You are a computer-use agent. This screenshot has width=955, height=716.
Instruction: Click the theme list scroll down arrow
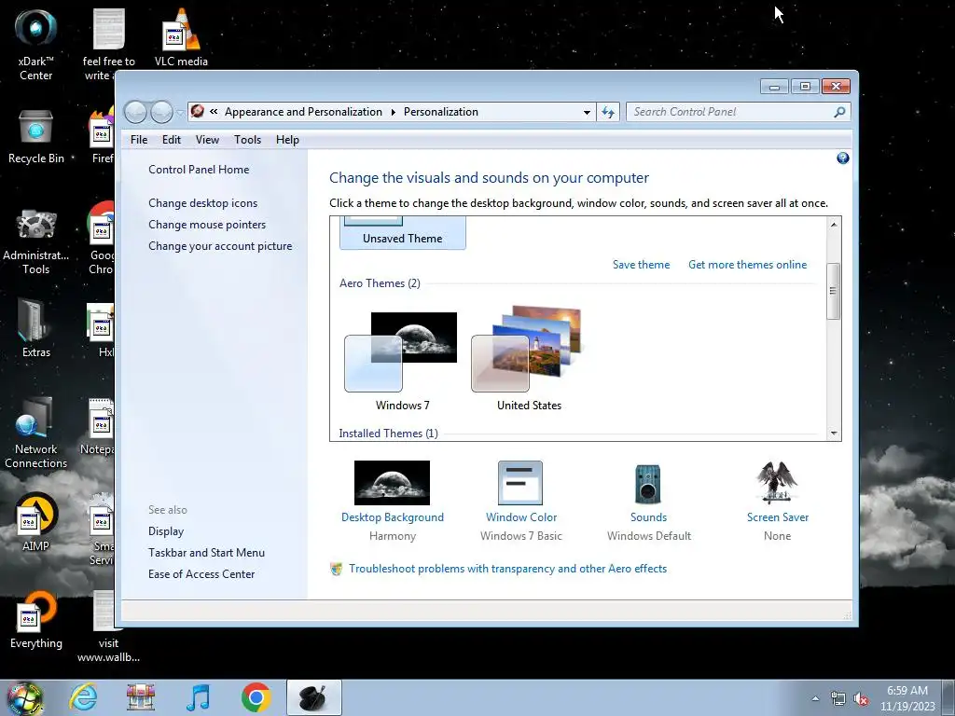pos(833,433)
